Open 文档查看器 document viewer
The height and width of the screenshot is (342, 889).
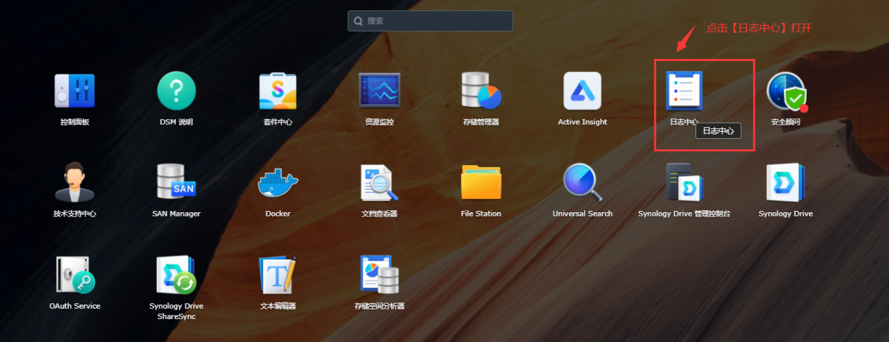click(x=379, y=182)
